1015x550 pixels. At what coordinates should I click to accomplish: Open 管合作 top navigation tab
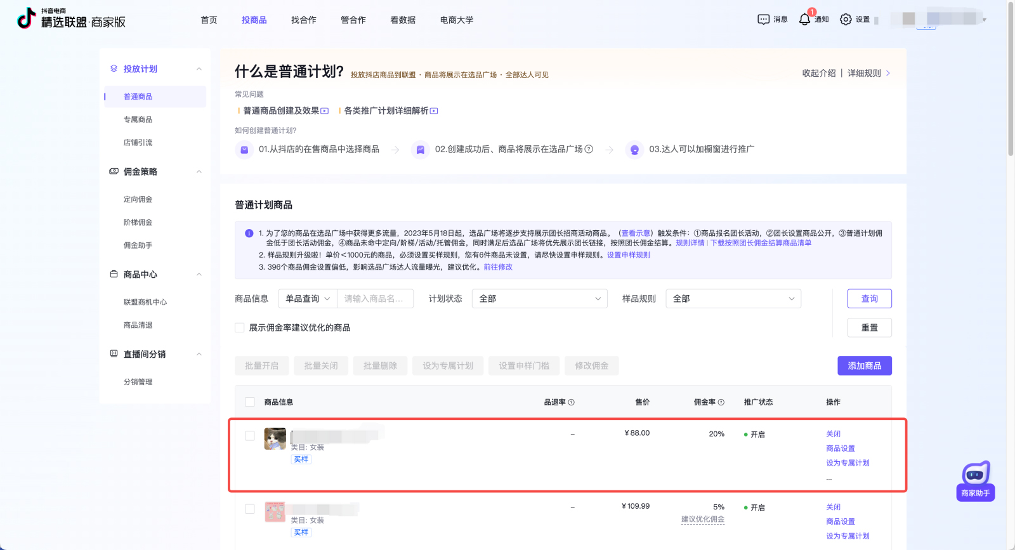353,20
